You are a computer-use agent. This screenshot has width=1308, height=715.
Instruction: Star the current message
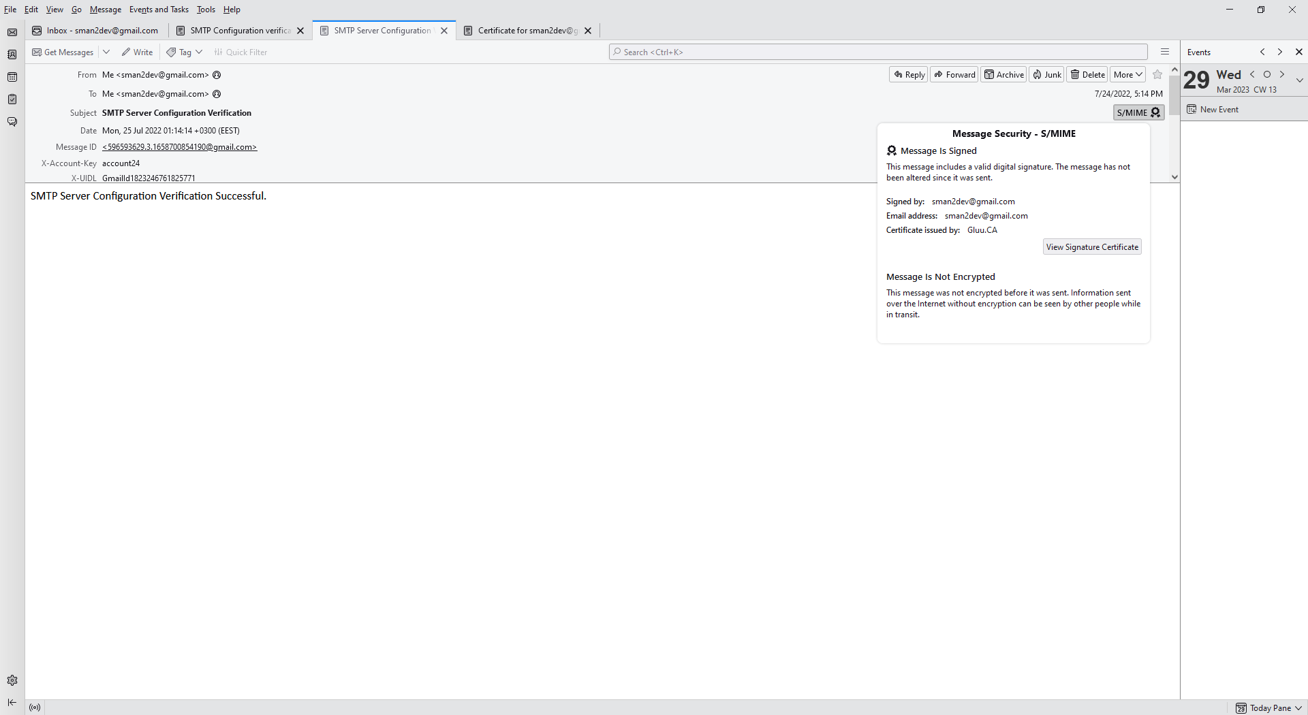pos(1157,75)
